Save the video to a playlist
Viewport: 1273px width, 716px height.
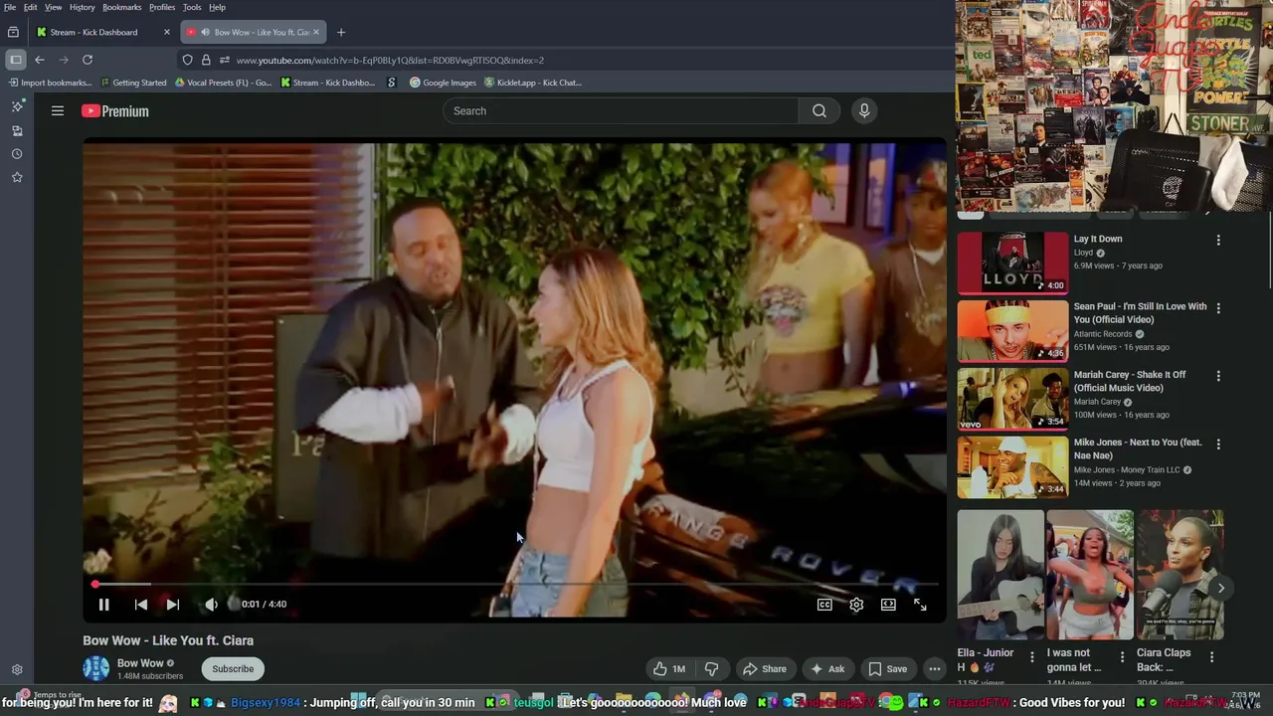[x=887, y=669]
